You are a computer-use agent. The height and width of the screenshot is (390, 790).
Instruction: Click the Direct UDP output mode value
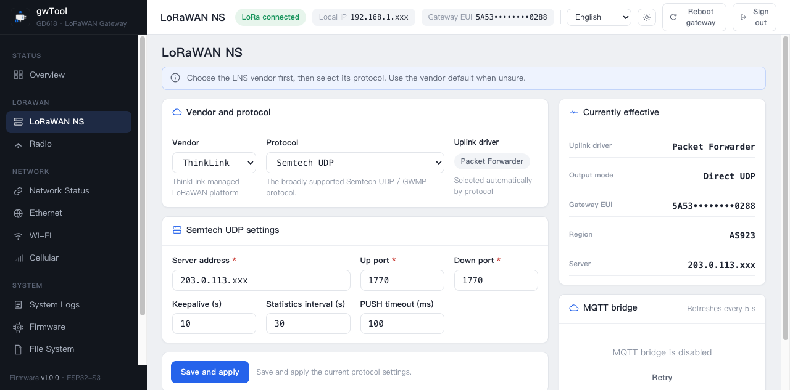729,176
